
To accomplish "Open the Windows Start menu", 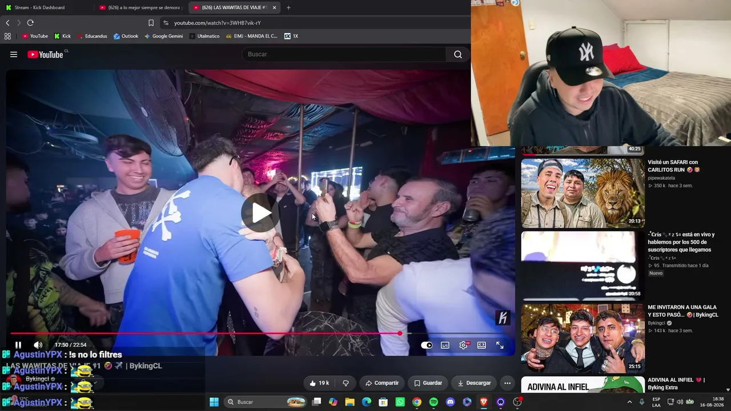I will 214,402.
